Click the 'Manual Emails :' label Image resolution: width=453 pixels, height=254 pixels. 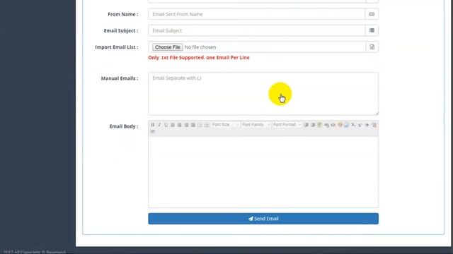click(120, 78)
